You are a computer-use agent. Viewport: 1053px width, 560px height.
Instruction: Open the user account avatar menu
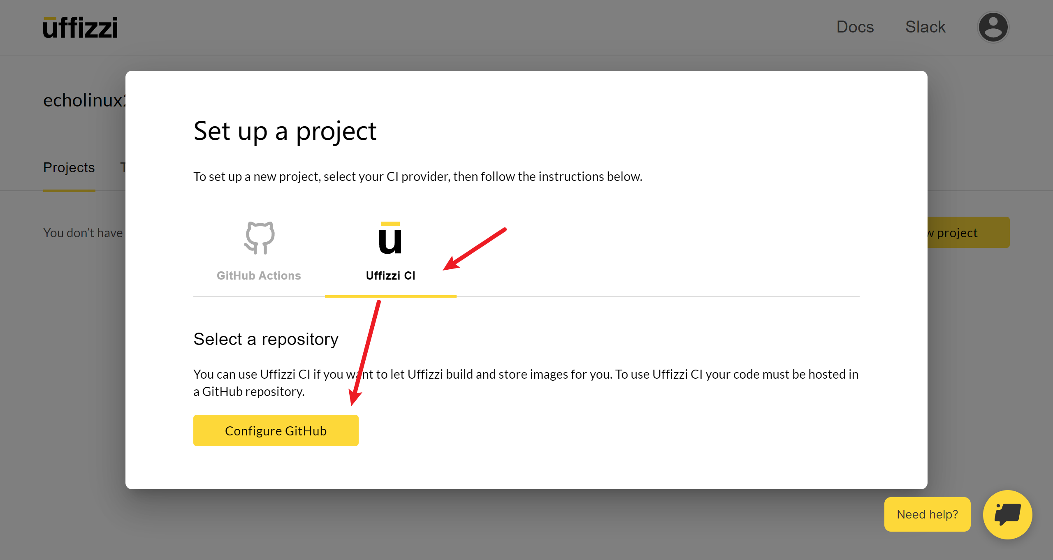point(993,28)
